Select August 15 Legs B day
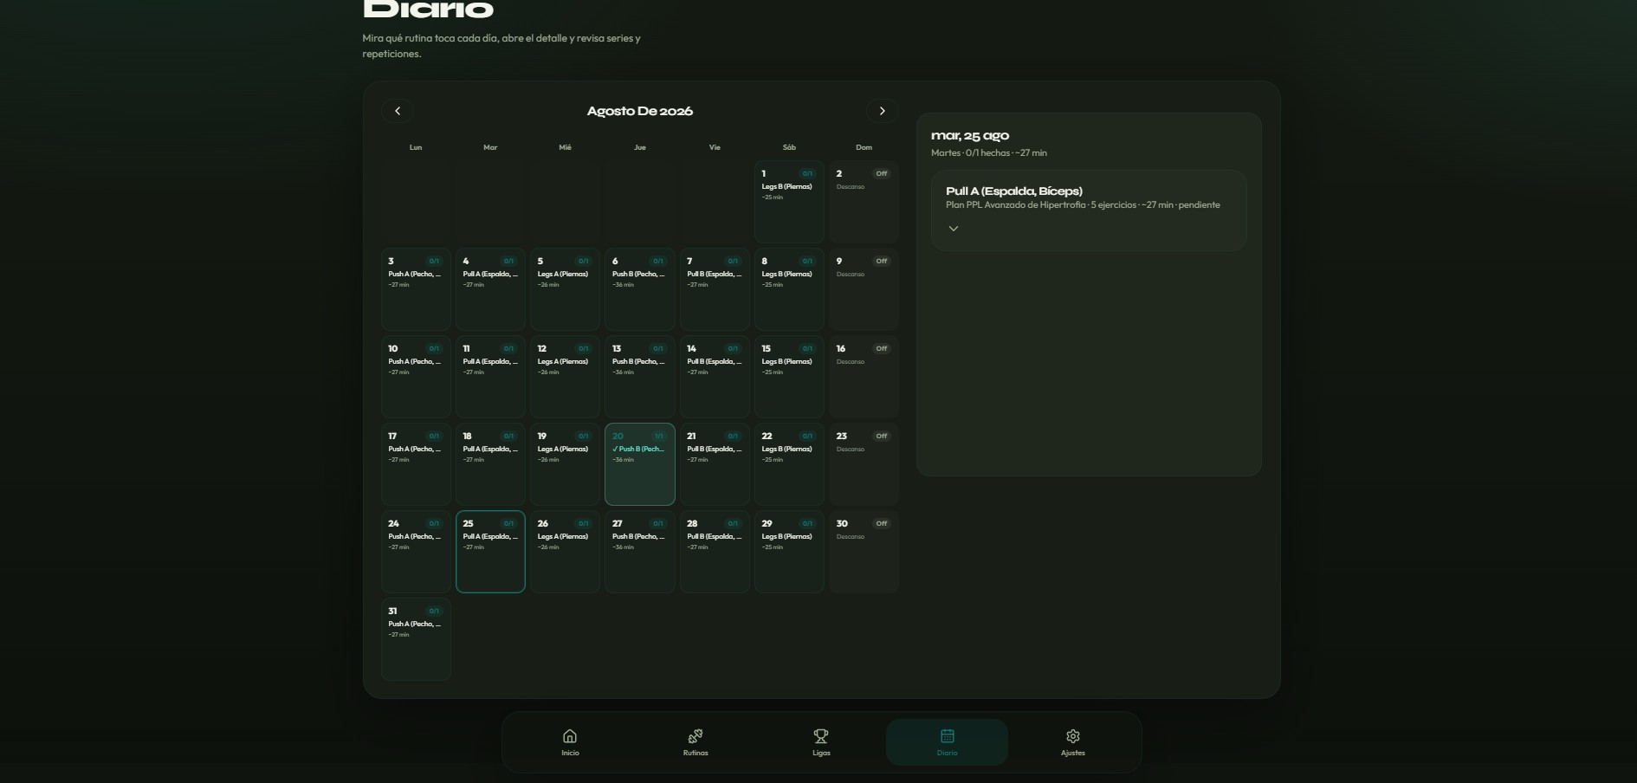Screen dimensions: 1637x783 (x=789, y=377)
